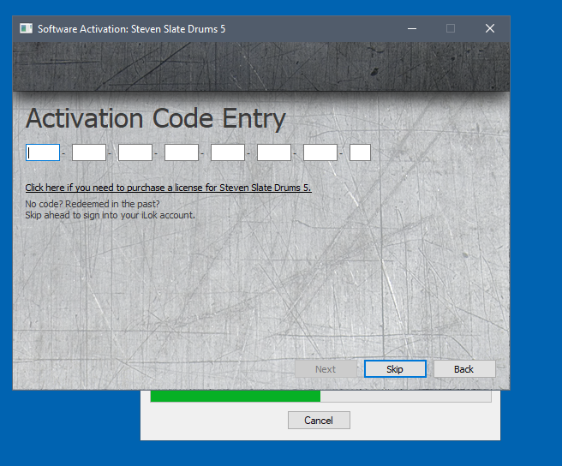
Task: Click the Skip button
Action: [395, 369]
